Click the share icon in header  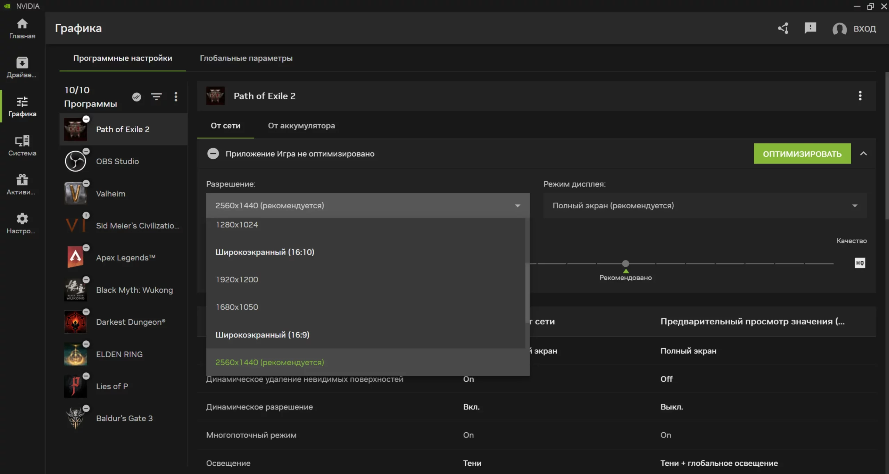[783, 28]
